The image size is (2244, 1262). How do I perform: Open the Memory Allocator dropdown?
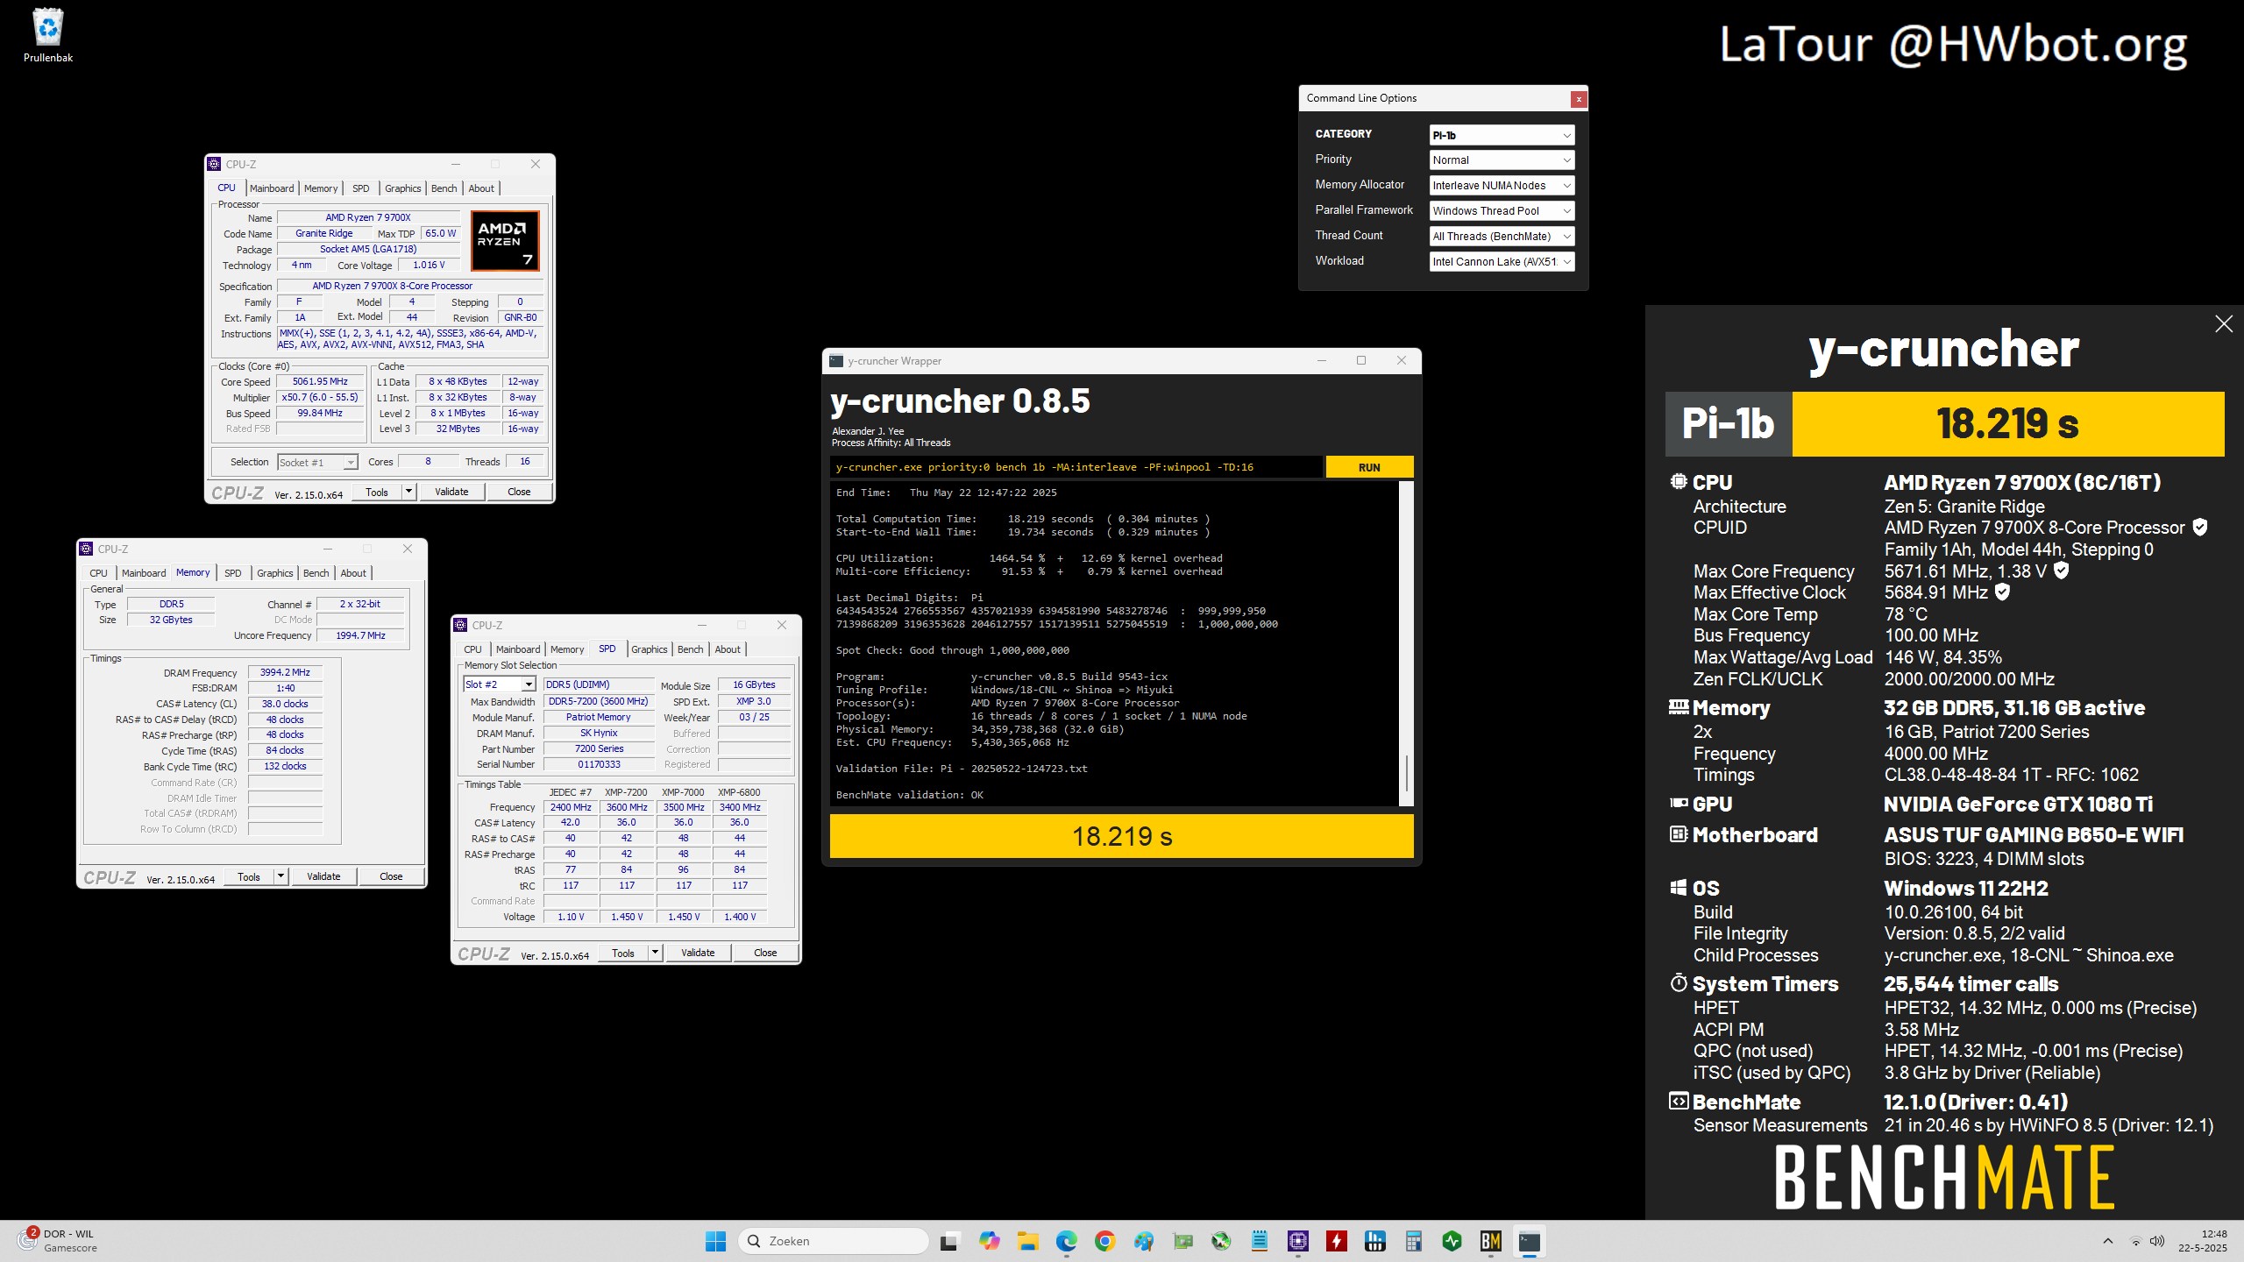1502,186
